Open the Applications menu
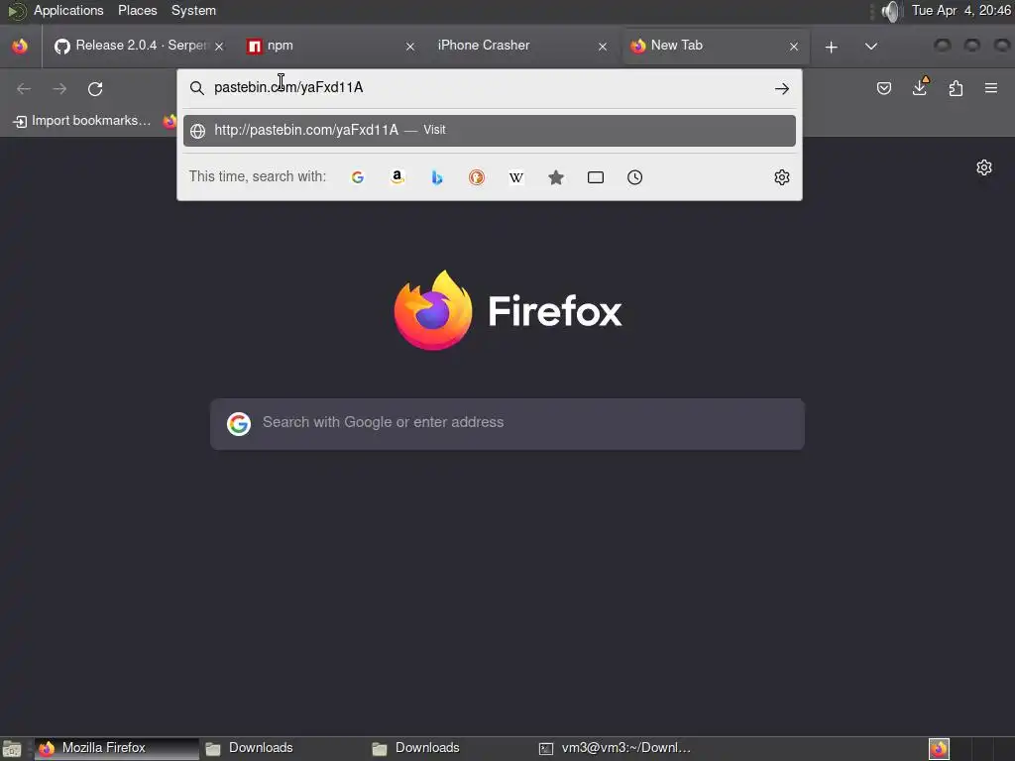 coord(68,11)
